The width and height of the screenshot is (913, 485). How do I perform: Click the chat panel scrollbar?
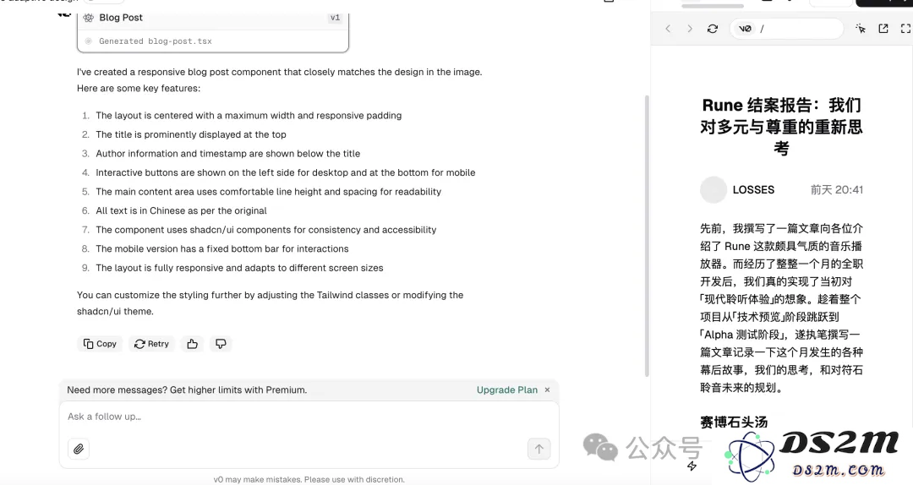click(647, 236)
